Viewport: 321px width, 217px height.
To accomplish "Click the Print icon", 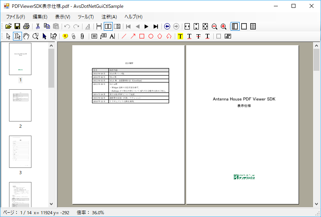I will 26,26.
